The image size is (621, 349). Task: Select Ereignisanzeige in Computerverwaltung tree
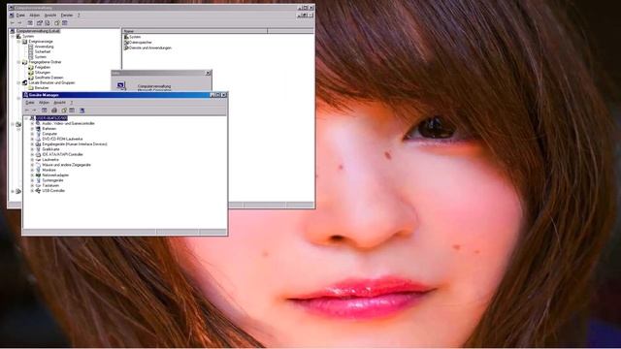pos(41,41)
